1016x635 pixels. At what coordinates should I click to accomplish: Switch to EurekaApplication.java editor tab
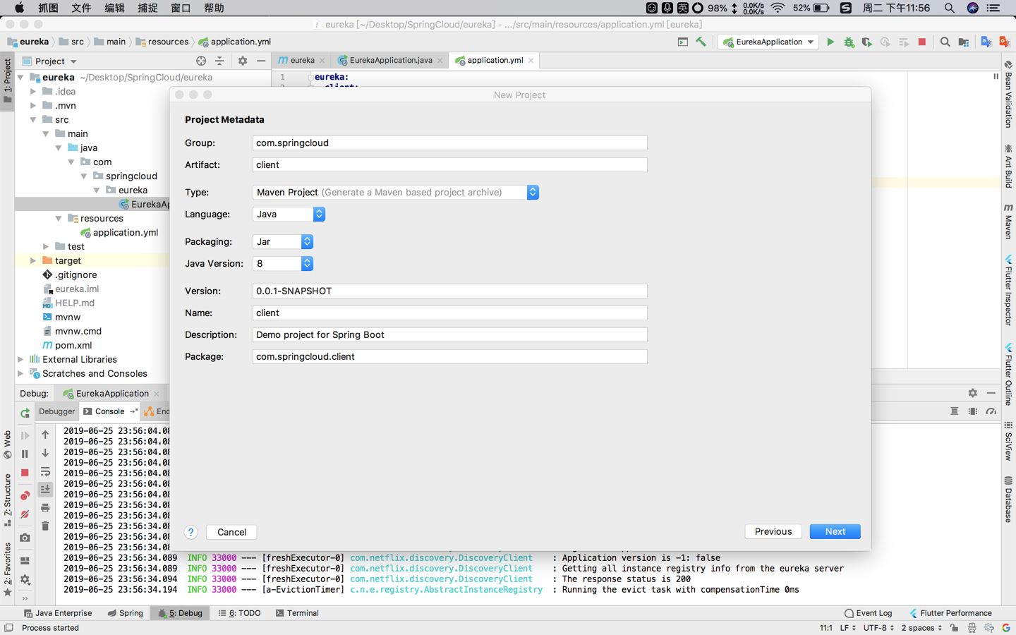point(391,61)
